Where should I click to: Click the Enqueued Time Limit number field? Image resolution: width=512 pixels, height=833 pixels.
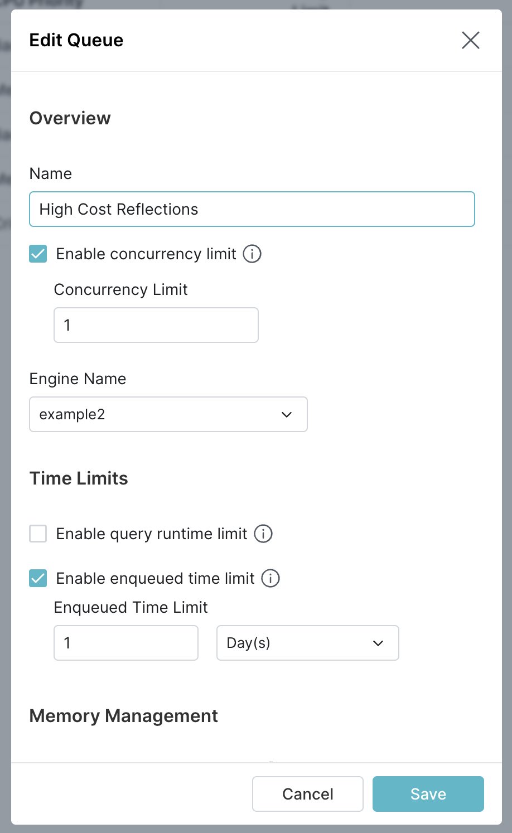126,643
